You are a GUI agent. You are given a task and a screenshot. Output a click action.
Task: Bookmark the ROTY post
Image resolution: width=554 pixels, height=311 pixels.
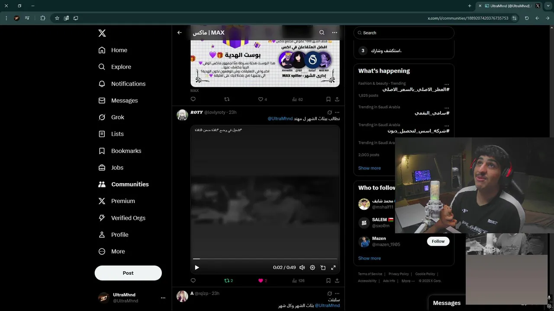328,280
